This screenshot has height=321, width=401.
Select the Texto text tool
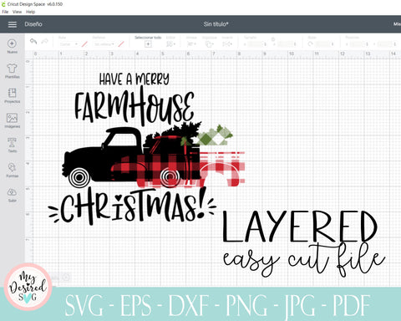click(x=12, y=142)
